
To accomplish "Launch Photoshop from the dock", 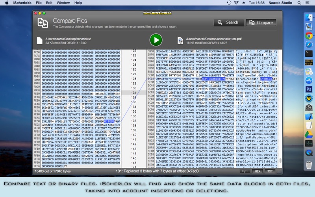I will pyautogui.click(x=309, y=89).
